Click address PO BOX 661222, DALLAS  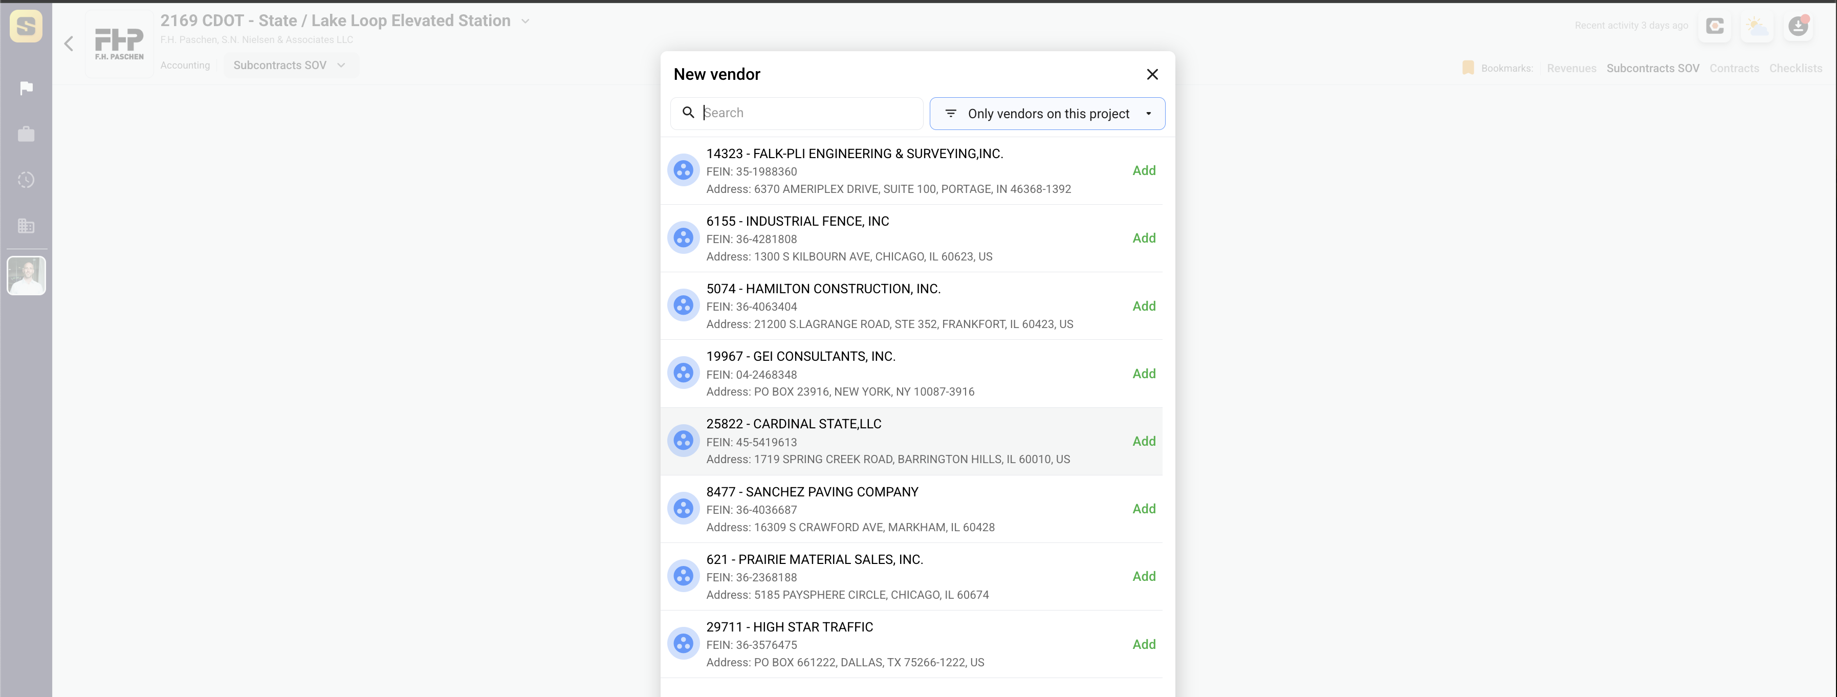point(845,662)
